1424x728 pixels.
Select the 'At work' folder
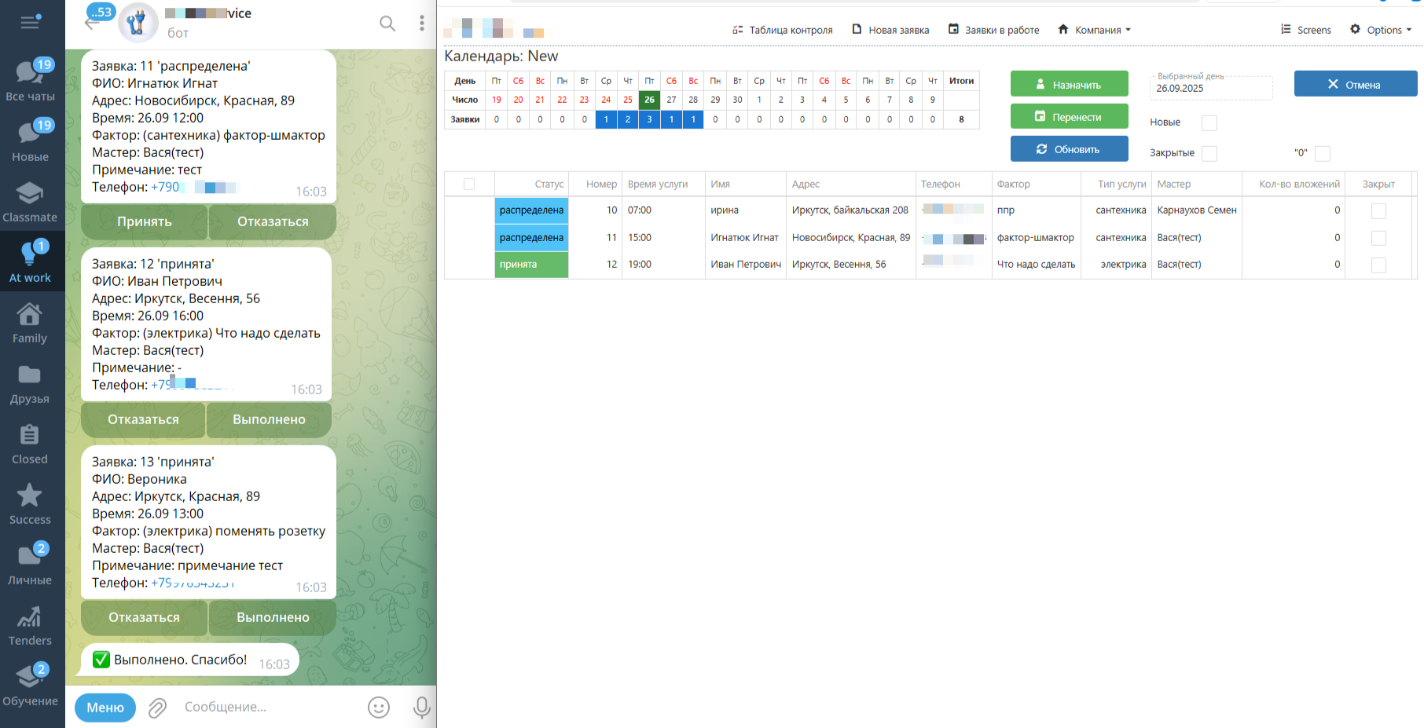point(30,262)
